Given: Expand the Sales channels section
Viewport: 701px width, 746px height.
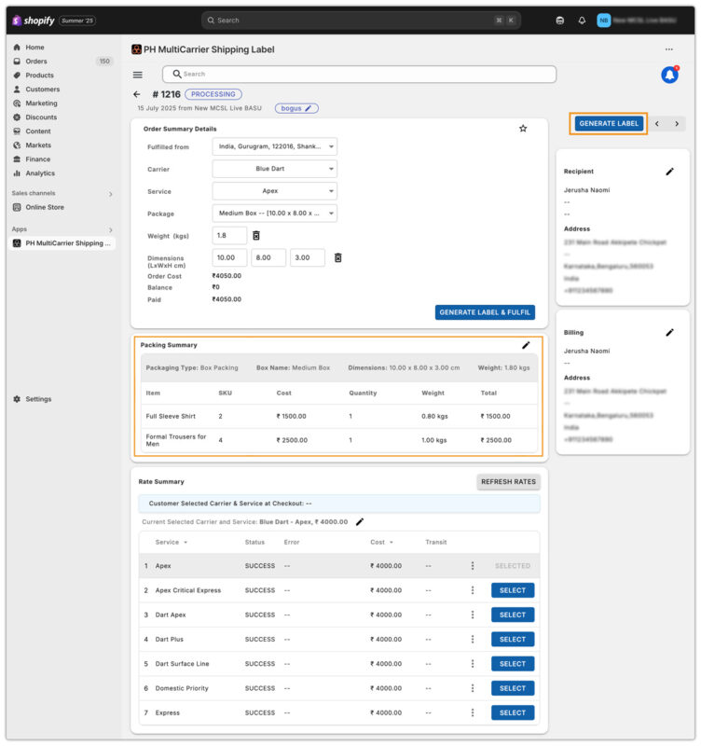Looking at the screenshot, I should point(110,194).
